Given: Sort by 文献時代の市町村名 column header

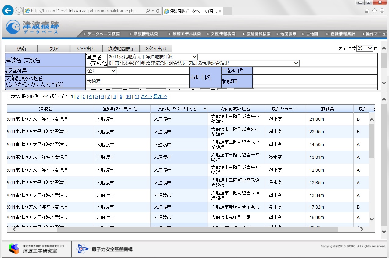Looking at the screenshot, I should click(179, 109).
